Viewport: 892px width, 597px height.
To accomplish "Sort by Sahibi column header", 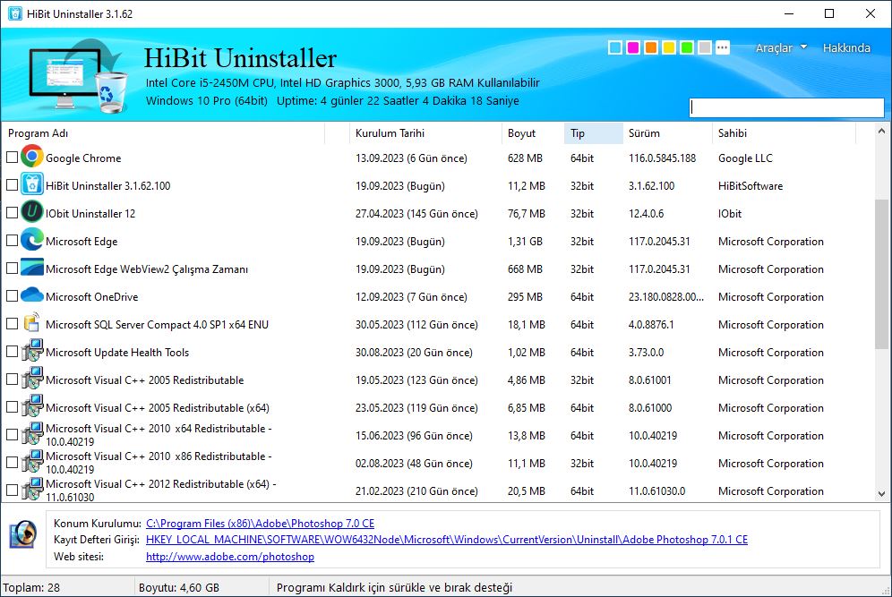I will coord(784,133).
